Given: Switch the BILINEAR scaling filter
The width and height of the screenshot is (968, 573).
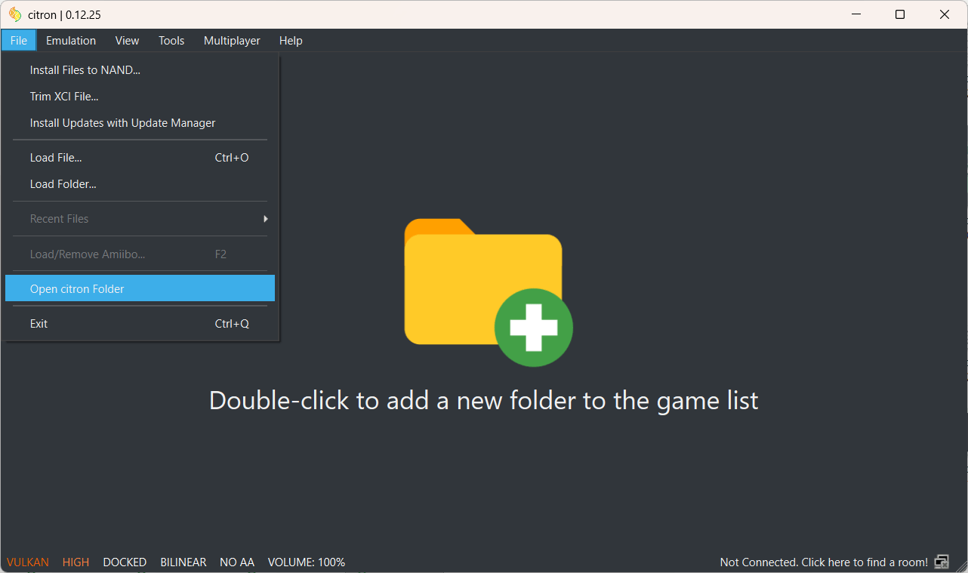Looking at the screenshot, I should (183, 562).
